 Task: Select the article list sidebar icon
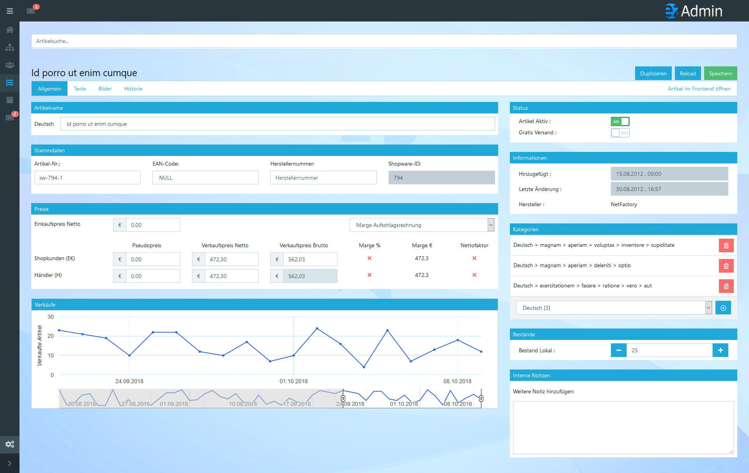tap(10, 82)
